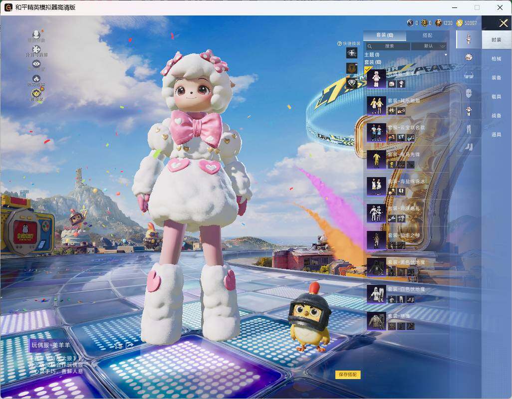The image size is (512, 399).
Task: Click the 套装-黑色伏地魔 label text
Action: [x=406, y=262]
